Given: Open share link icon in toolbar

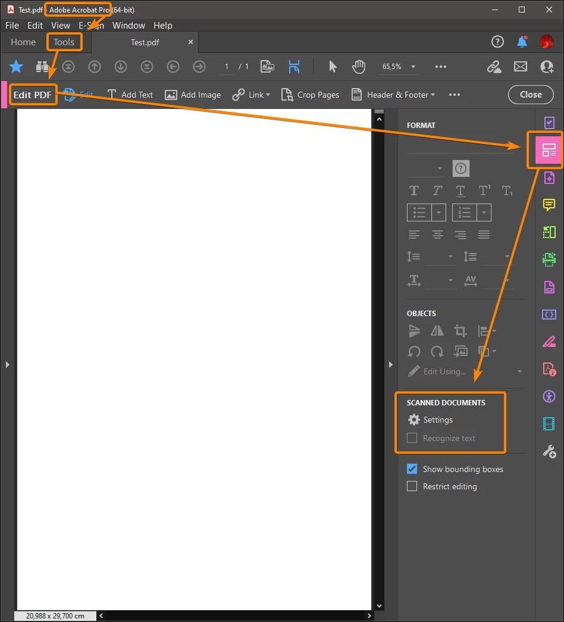Looking at the screenshot, I should click(x=494, y=67).
